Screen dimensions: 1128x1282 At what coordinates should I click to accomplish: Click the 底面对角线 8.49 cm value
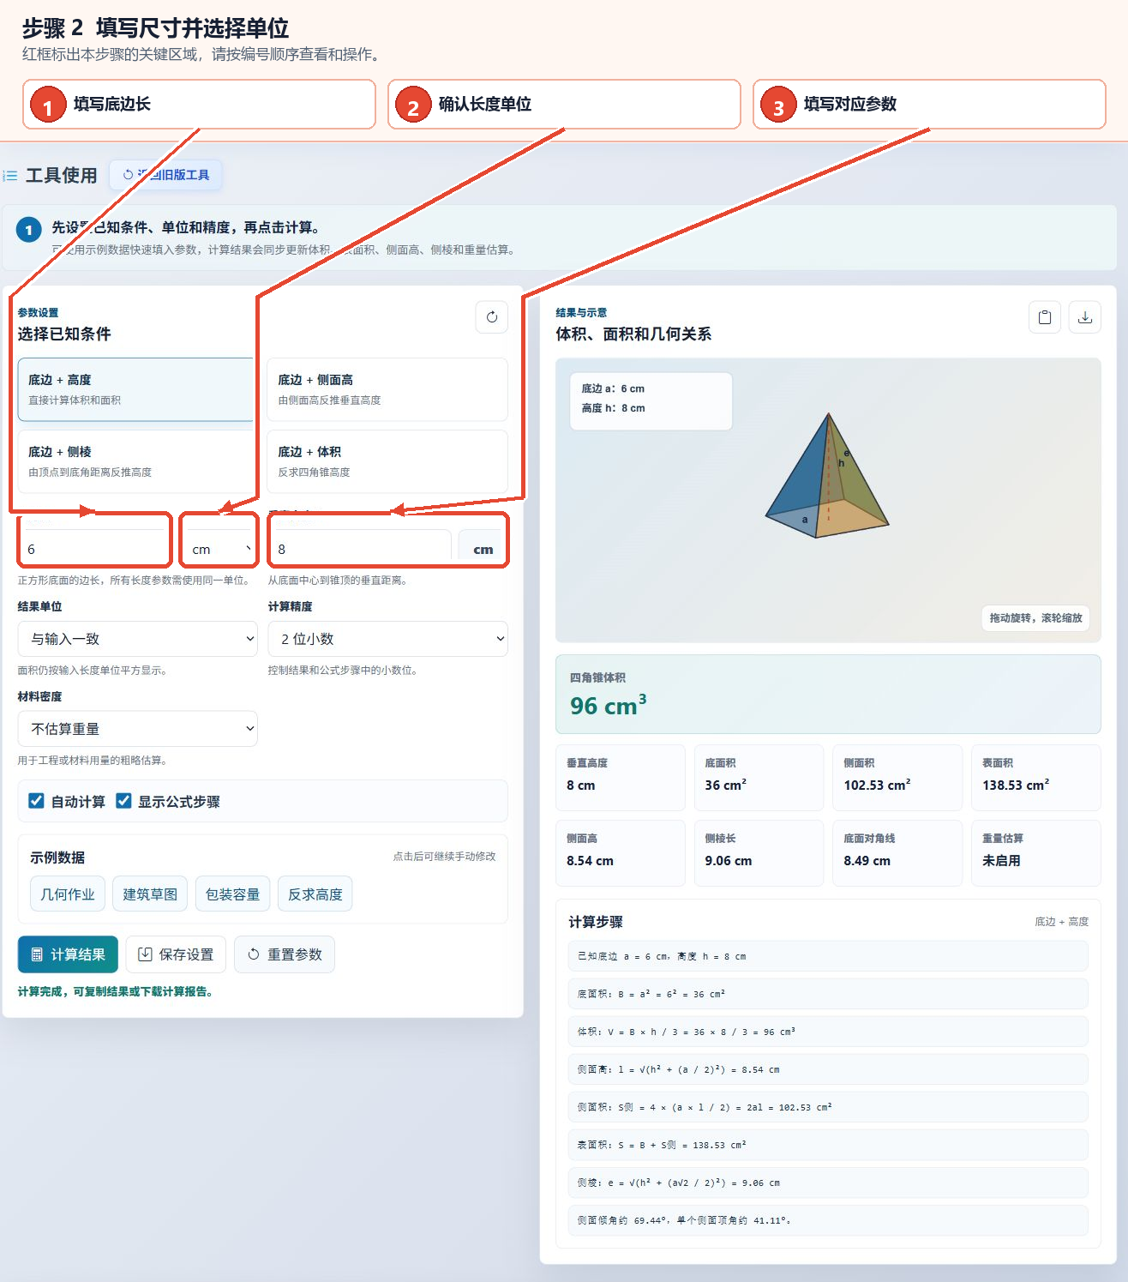867,861
